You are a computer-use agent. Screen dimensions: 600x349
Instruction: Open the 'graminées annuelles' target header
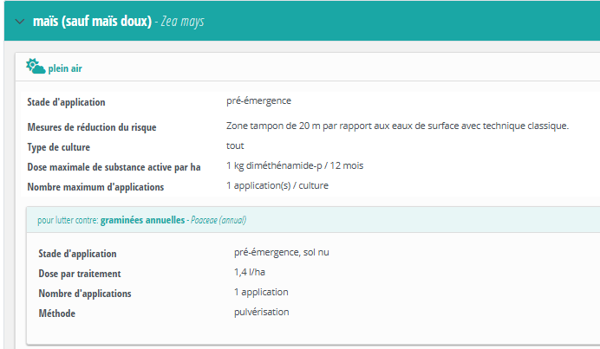click(x=142, y=220)
